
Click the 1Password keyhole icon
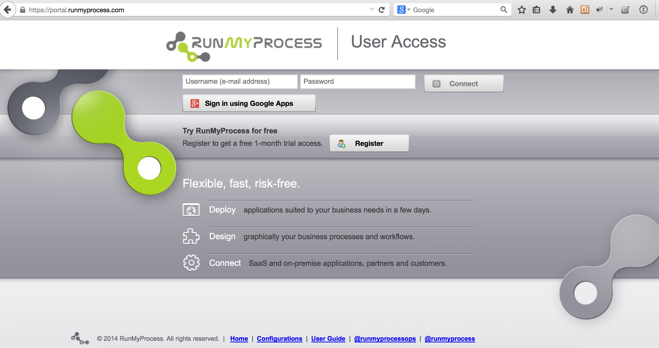(643, 10)
